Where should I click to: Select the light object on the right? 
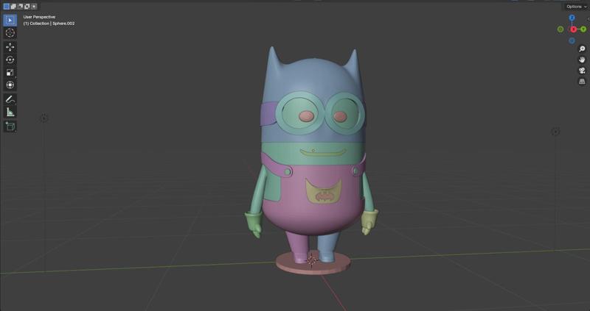[x=555, y=132]
